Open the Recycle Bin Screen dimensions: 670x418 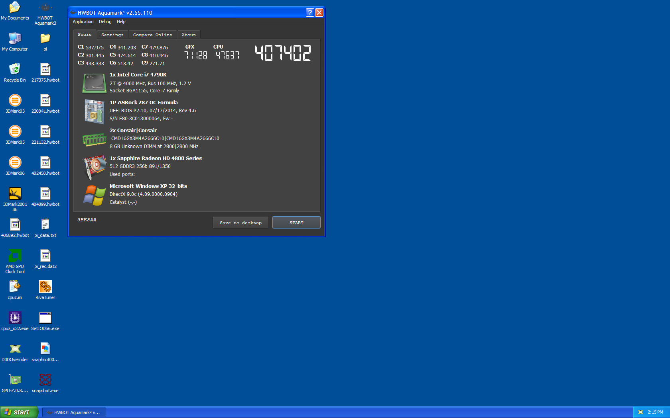[15, 73]
